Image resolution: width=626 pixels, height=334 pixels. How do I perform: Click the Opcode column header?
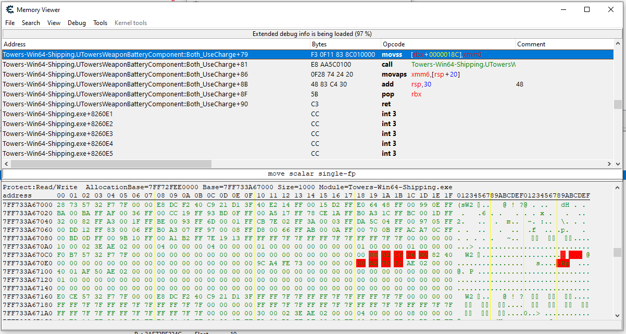[x=448, y=44]
